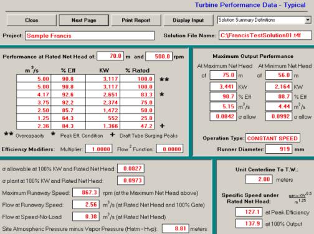The width and height of the screenshot is (314, 234).
Task: Click the power cell 2,374
Action: coord(103,103)
